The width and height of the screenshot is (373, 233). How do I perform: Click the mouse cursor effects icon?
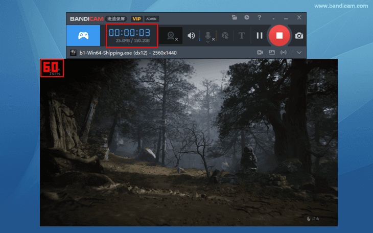click(x=225, y=36)
